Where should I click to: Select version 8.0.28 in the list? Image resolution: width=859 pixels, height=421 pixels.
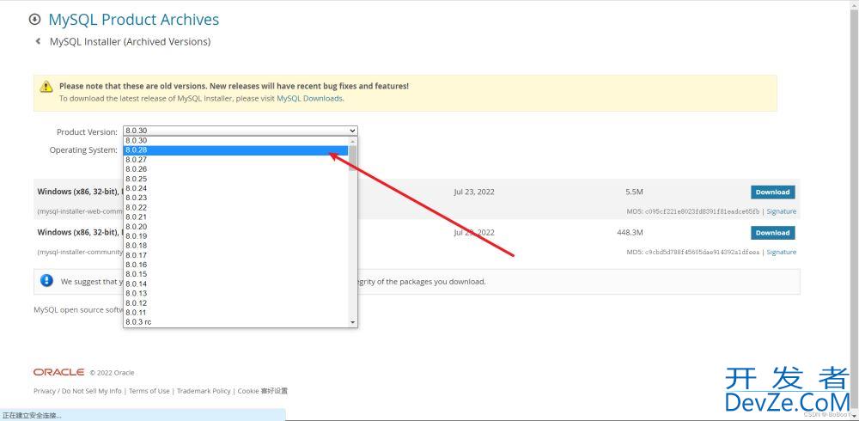click(235, 150)
